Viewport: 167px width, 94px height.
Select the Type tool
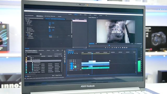tap(65, 63)
